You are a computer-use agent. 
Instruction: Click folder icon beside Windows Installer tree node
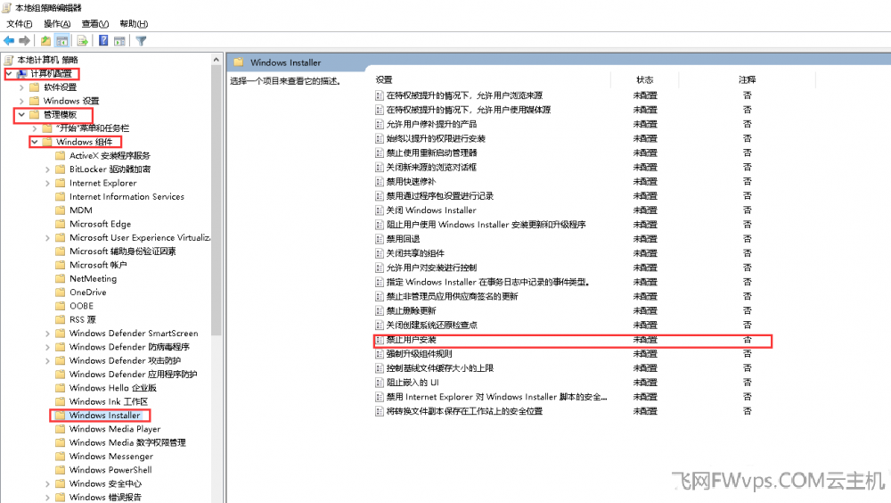[x=61, y=415]
